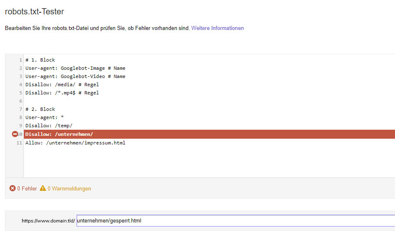Click the yellow warning triangle icon

pos(43,188)
